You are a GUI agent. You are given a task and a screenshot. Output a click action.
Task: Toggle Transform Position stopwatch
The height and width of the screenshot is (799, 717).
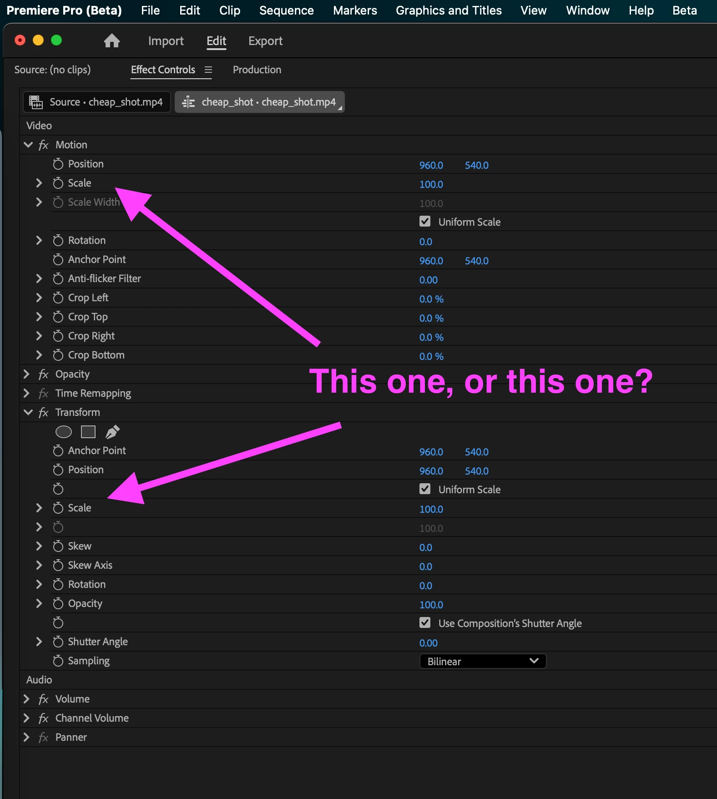point(58,470)
